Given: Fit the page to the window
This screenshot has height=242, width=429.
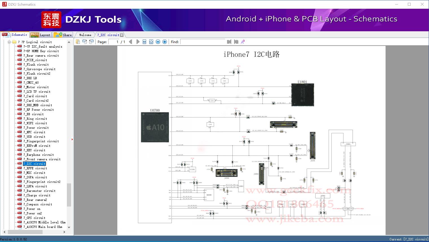Looking at the screenshot, I should click(x=151, y=42).
